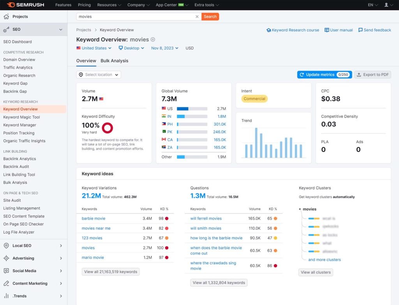Click the location pin icon in Select location
399x305 pixels.
point(81,75)
